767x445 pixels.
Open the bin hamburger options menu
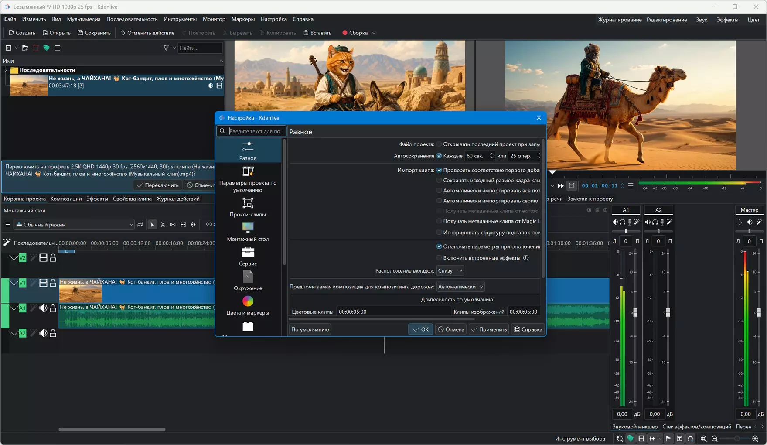click(x=57, y=48)
